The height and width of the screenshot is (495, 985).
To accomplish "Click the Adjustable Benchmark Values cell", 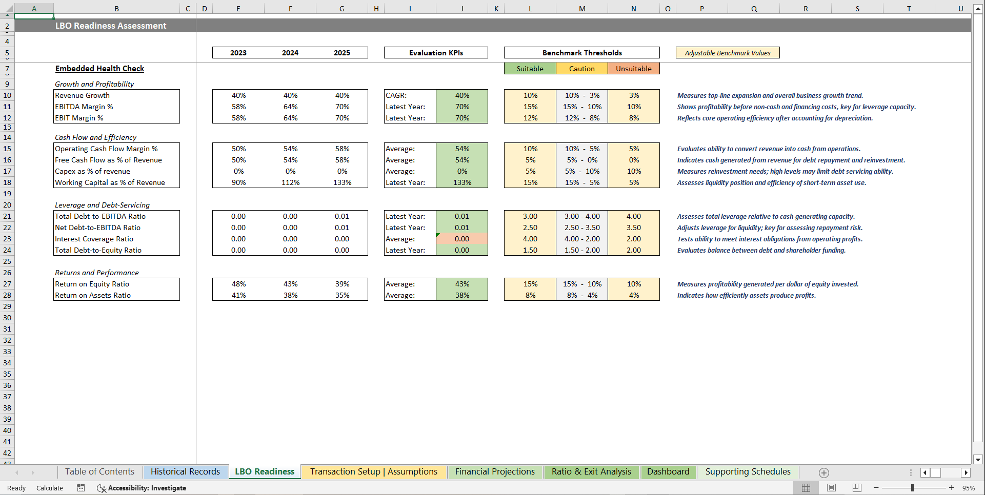I will pyautogui.click(x=728, y=52).
